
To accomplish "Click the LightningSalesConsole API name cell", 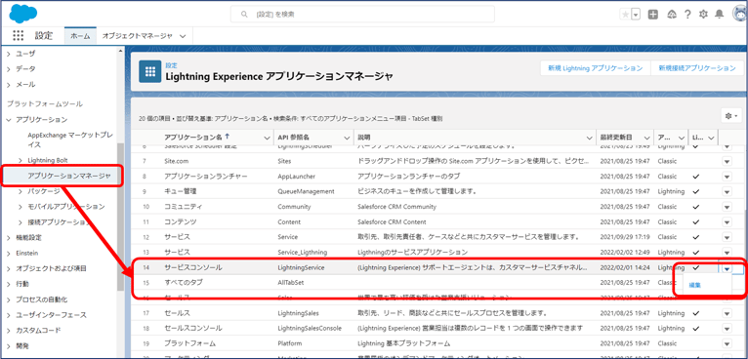I will 310,328.
